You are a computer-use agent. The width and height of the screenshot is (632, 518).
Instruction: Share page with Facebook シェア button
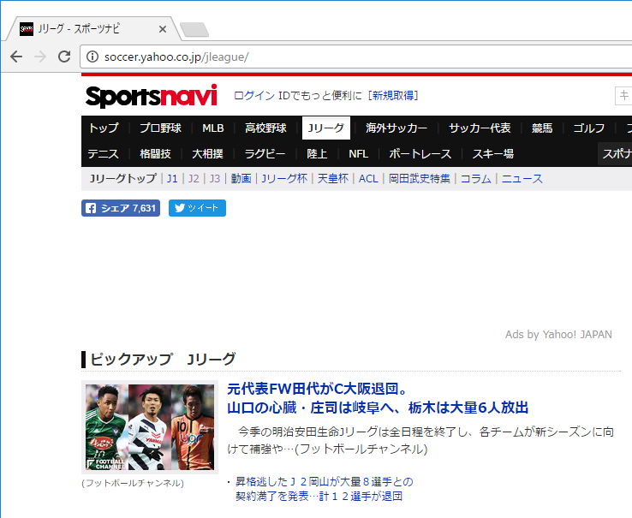click(121, 208)
